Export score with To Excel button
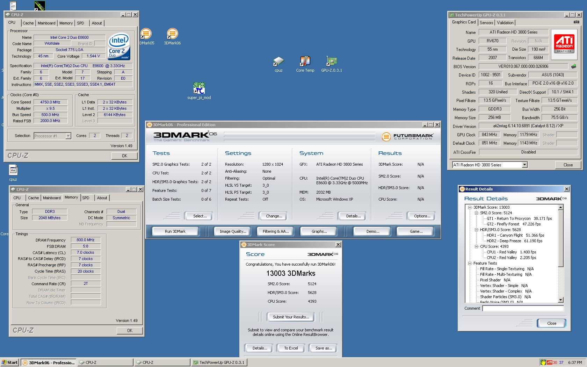This screenshot has height=367, width=587. (x=291, y=348)
